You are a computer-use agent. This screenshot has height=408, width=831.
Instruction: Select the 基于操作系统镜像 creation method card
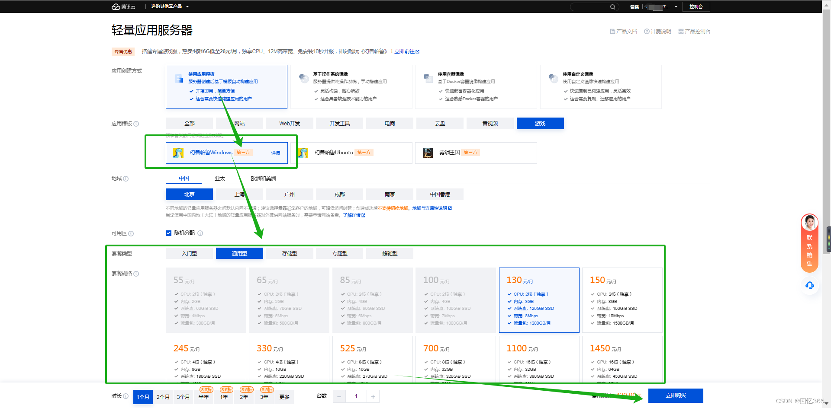coord(351,87)
